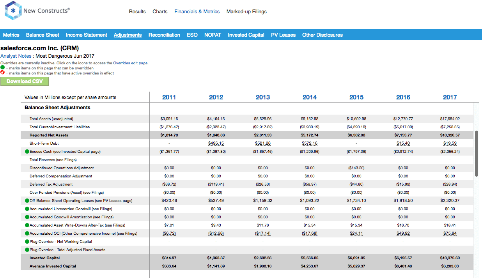Click 2017 Operating Leases value $2,320.37
The width and height of the screenshot is (482, 278).
[450, 201]
